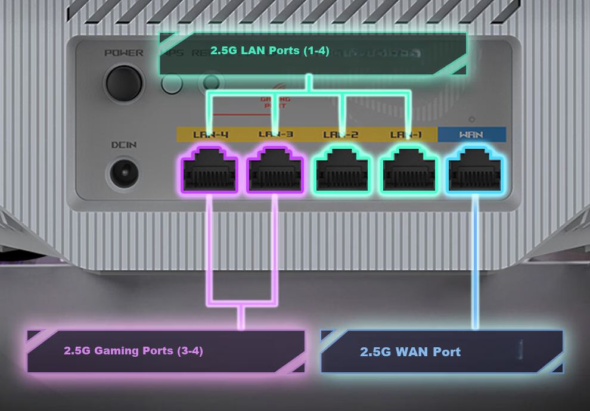Viewport: 590px width, 411px height.
Task: Click the small round WPS button
Action: click(x=172, y=83)
